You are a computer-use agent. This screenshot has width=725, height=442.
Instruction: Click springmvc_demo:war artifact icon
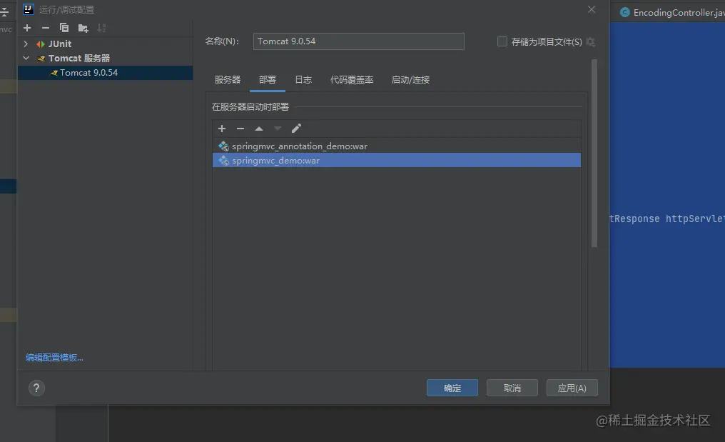tap(224, 160)
